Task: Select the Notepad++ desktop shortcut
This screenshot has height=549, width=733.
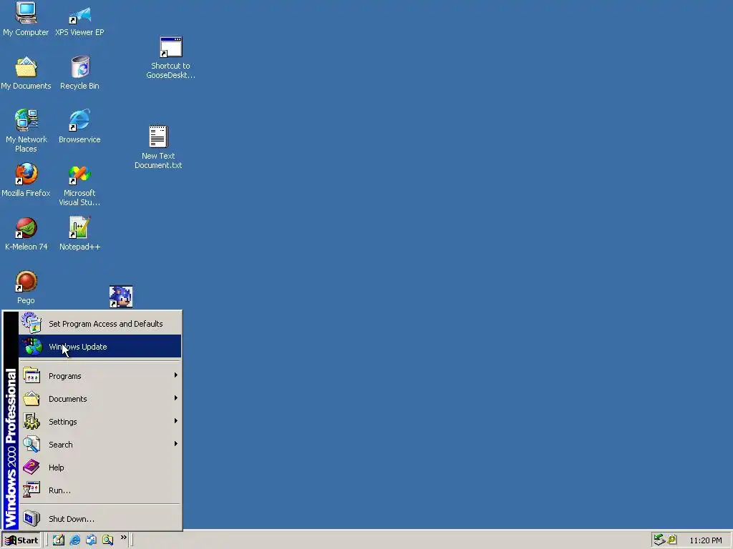Action: [80, 234]
